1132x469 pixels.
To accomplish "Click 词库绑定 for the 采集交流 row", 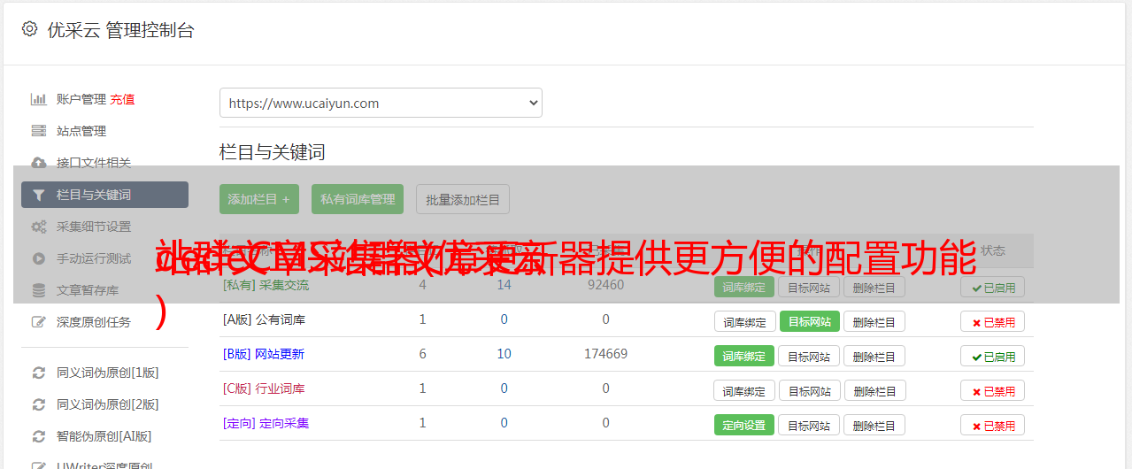I will (744, 287).
